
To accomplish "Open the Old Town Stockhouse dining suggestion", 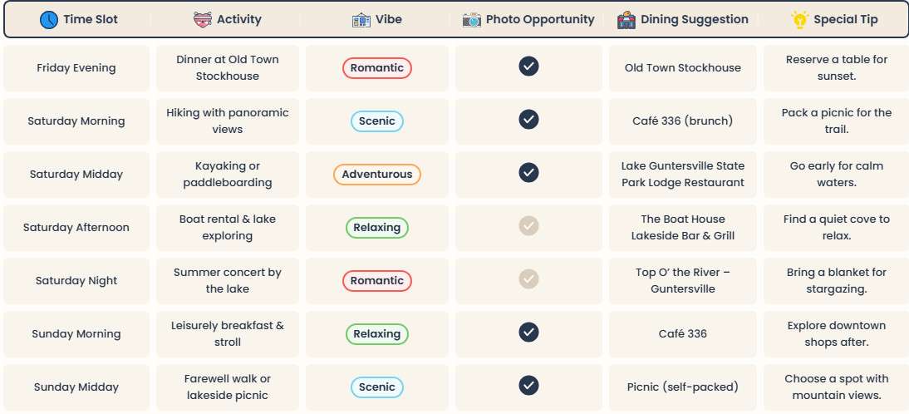I will tap(682, 68).
